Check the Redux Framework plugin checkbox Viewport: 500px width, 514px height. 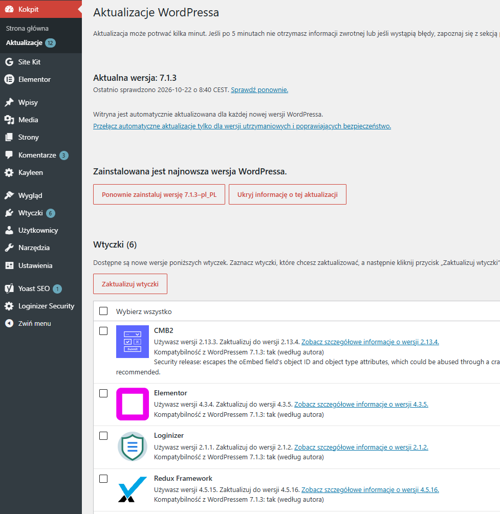point(103,479)
